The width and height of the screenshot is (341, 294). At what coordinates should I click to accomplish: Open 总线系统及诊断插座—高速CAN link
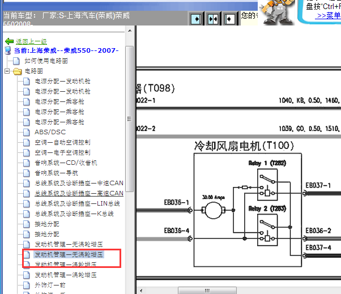coord(79,193)
